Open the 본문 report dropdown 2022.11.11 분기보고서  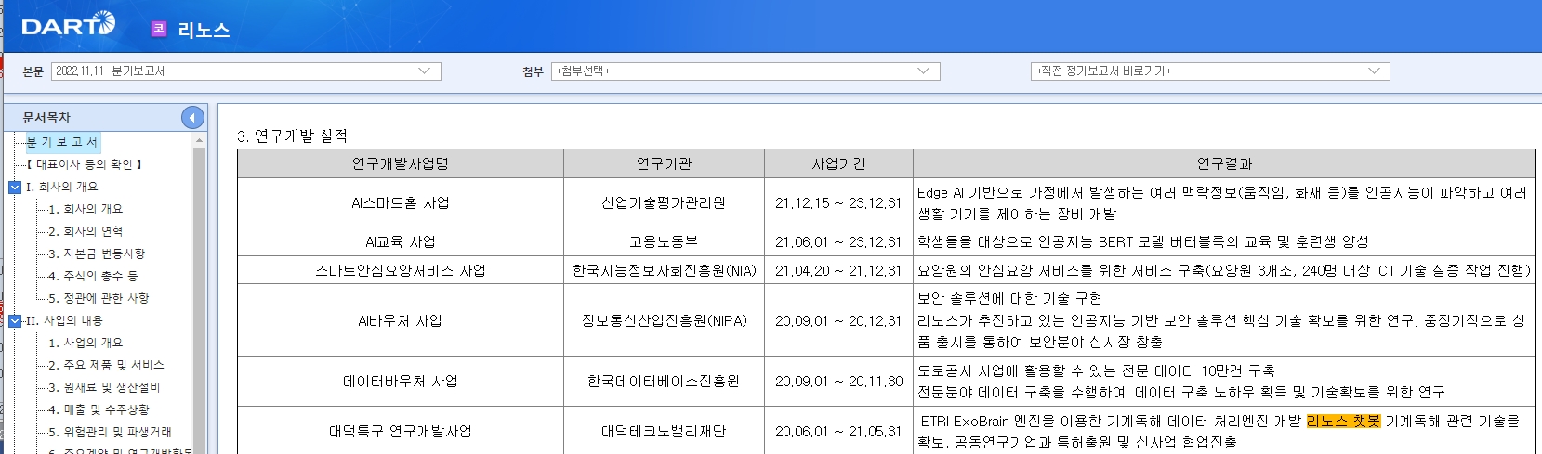pos(245,71)
